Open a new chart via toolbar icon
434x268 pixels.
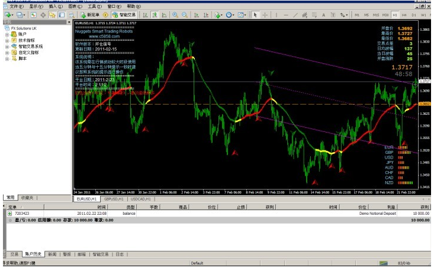click(8, 15)
